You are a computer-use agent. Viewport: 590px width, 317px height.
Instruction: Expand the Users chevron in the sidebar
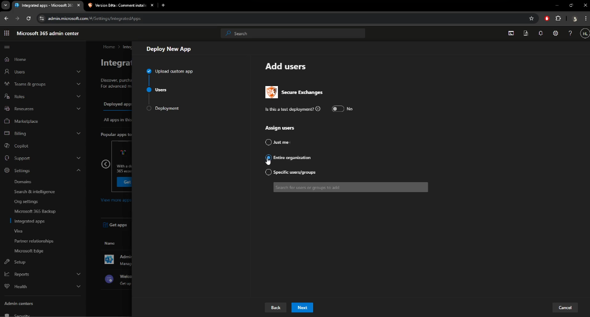coord(78,71)
